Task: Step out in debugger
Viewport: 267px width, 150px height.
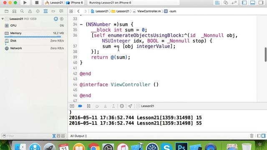Action: (x=113, y=106)
